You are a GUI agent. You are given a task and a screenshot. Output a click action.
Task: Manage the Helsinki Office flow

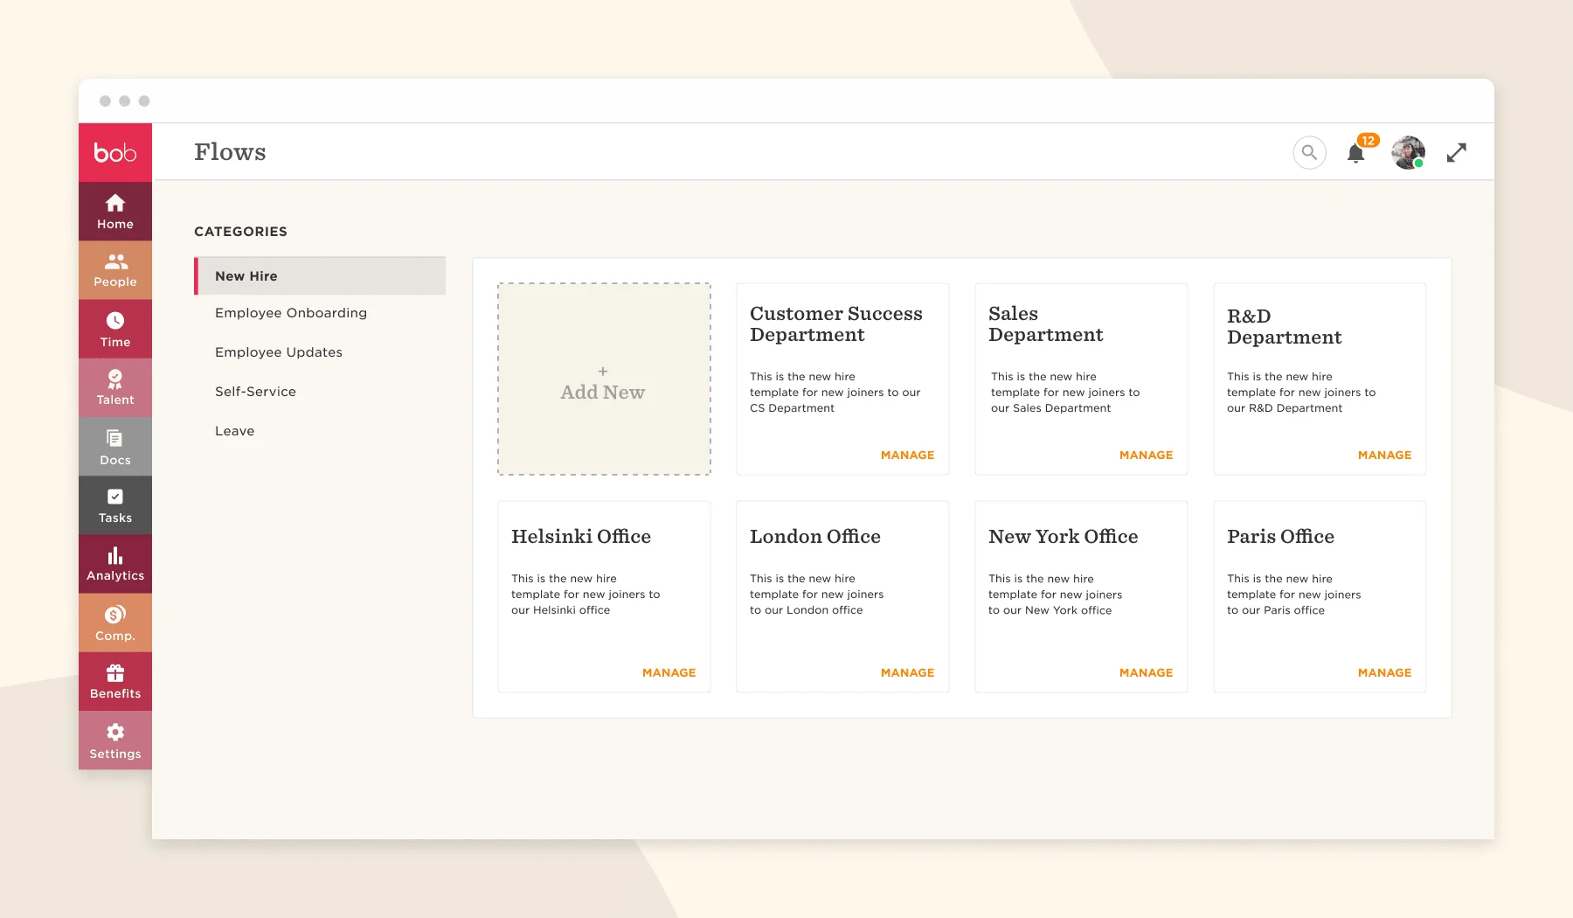669,672
